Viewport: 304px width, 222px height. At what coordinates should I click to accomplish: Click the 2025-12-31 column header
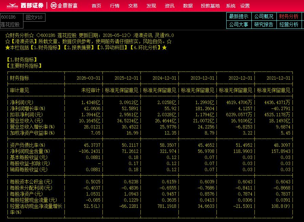pos(127,78)
